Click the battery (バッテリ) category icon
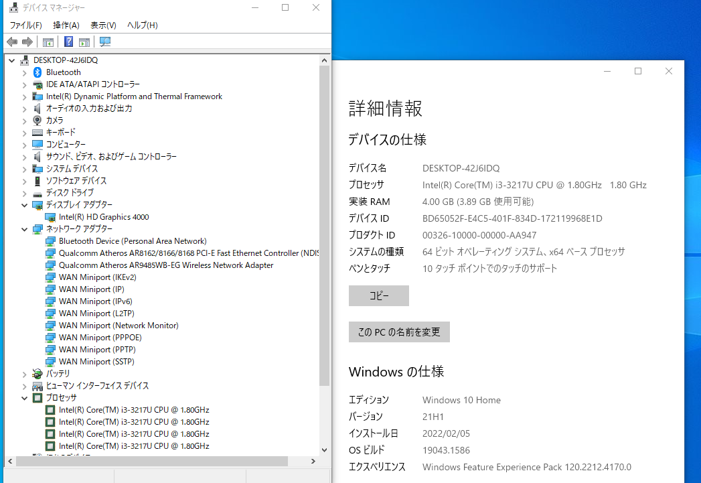The width and height of the screenshot is (701, 483). (x=37, y=373)
